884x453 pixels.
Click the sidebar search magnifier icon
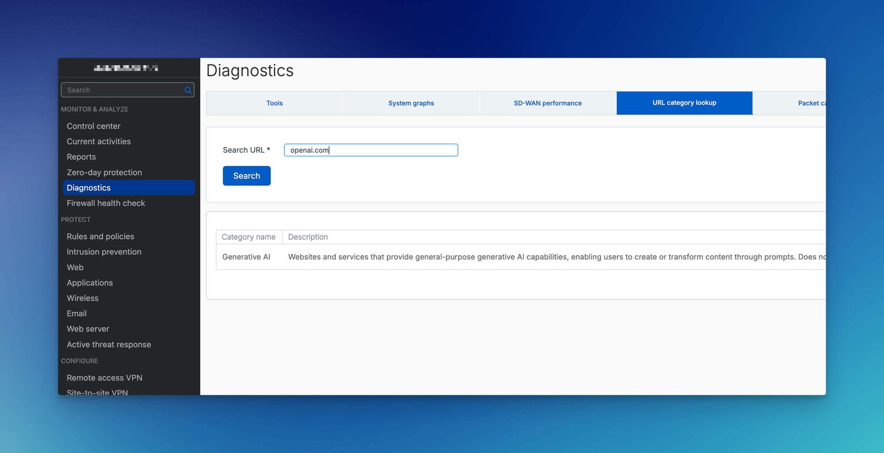[x=188, y=90]
